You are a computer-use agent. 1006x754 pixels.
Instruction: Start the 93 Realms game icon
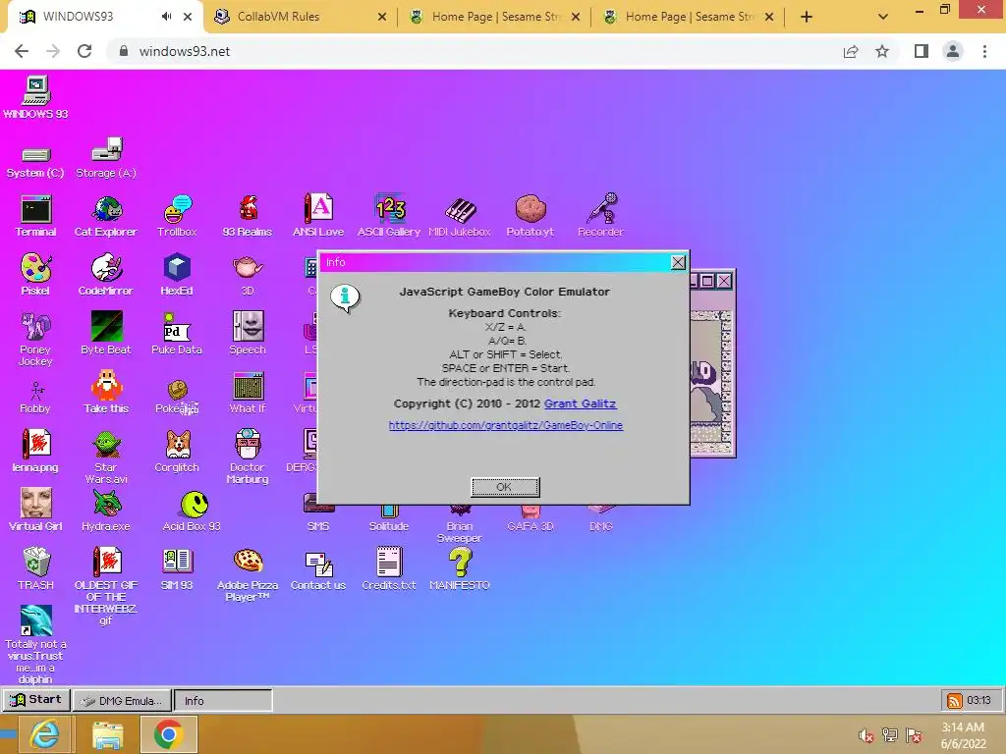point(248,216)
